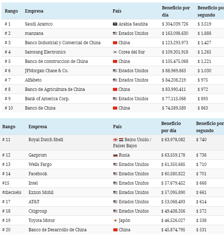This screenshot has width=224, height=237.
Task: Click the Japan flag beside Toyota Motor
Action: point(115,221)
